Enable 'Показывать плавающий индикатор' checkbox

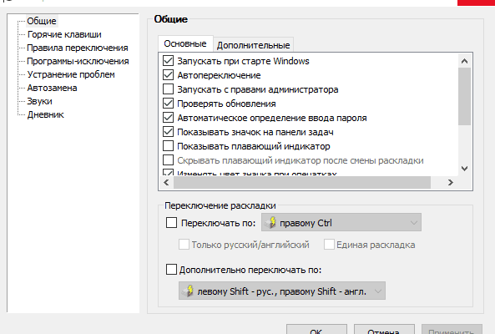pos(168,146)
